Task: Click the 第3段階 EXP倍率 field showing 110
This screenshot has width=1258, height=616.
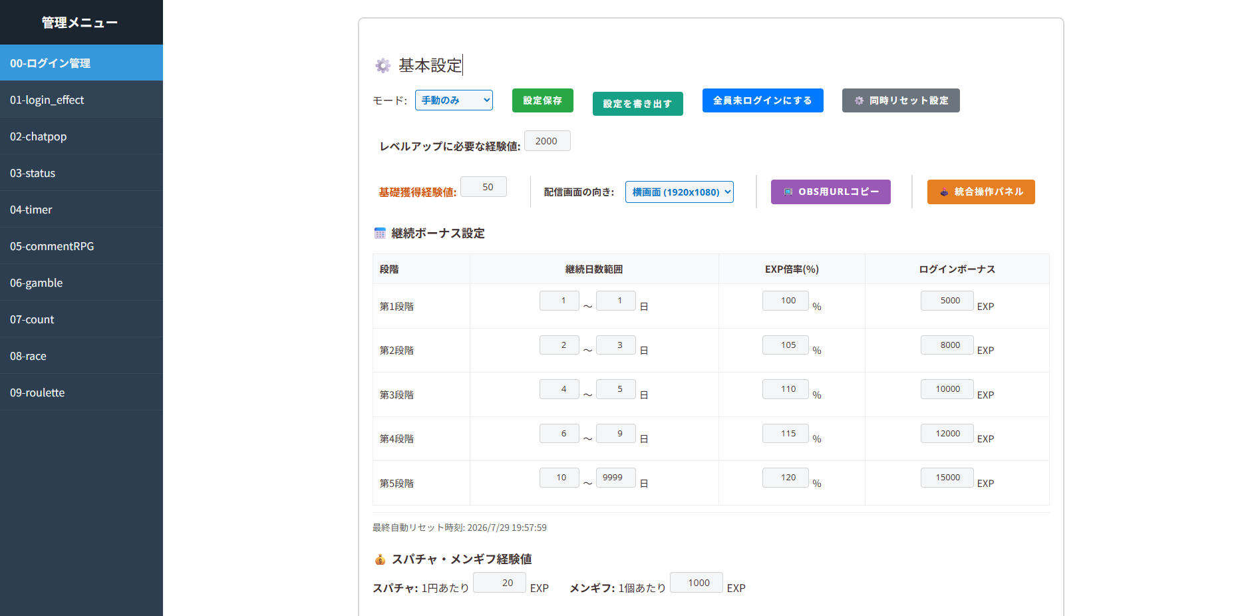Action: tap(786, 389)
